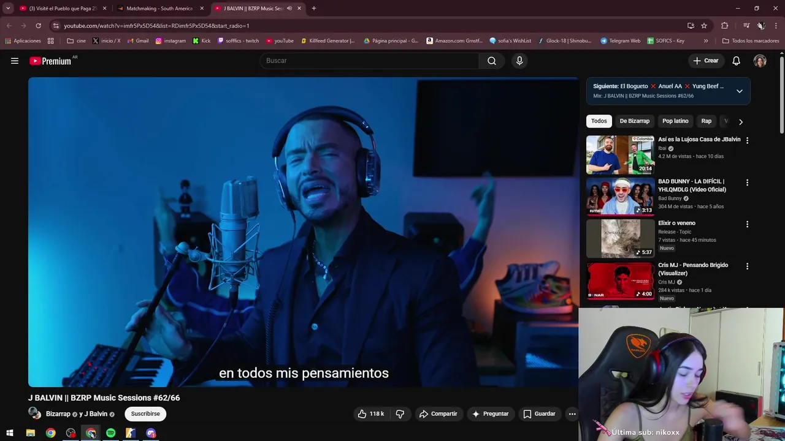Open the Crear create menu
This screenshot has height=441, width=785.
point(705,61)
